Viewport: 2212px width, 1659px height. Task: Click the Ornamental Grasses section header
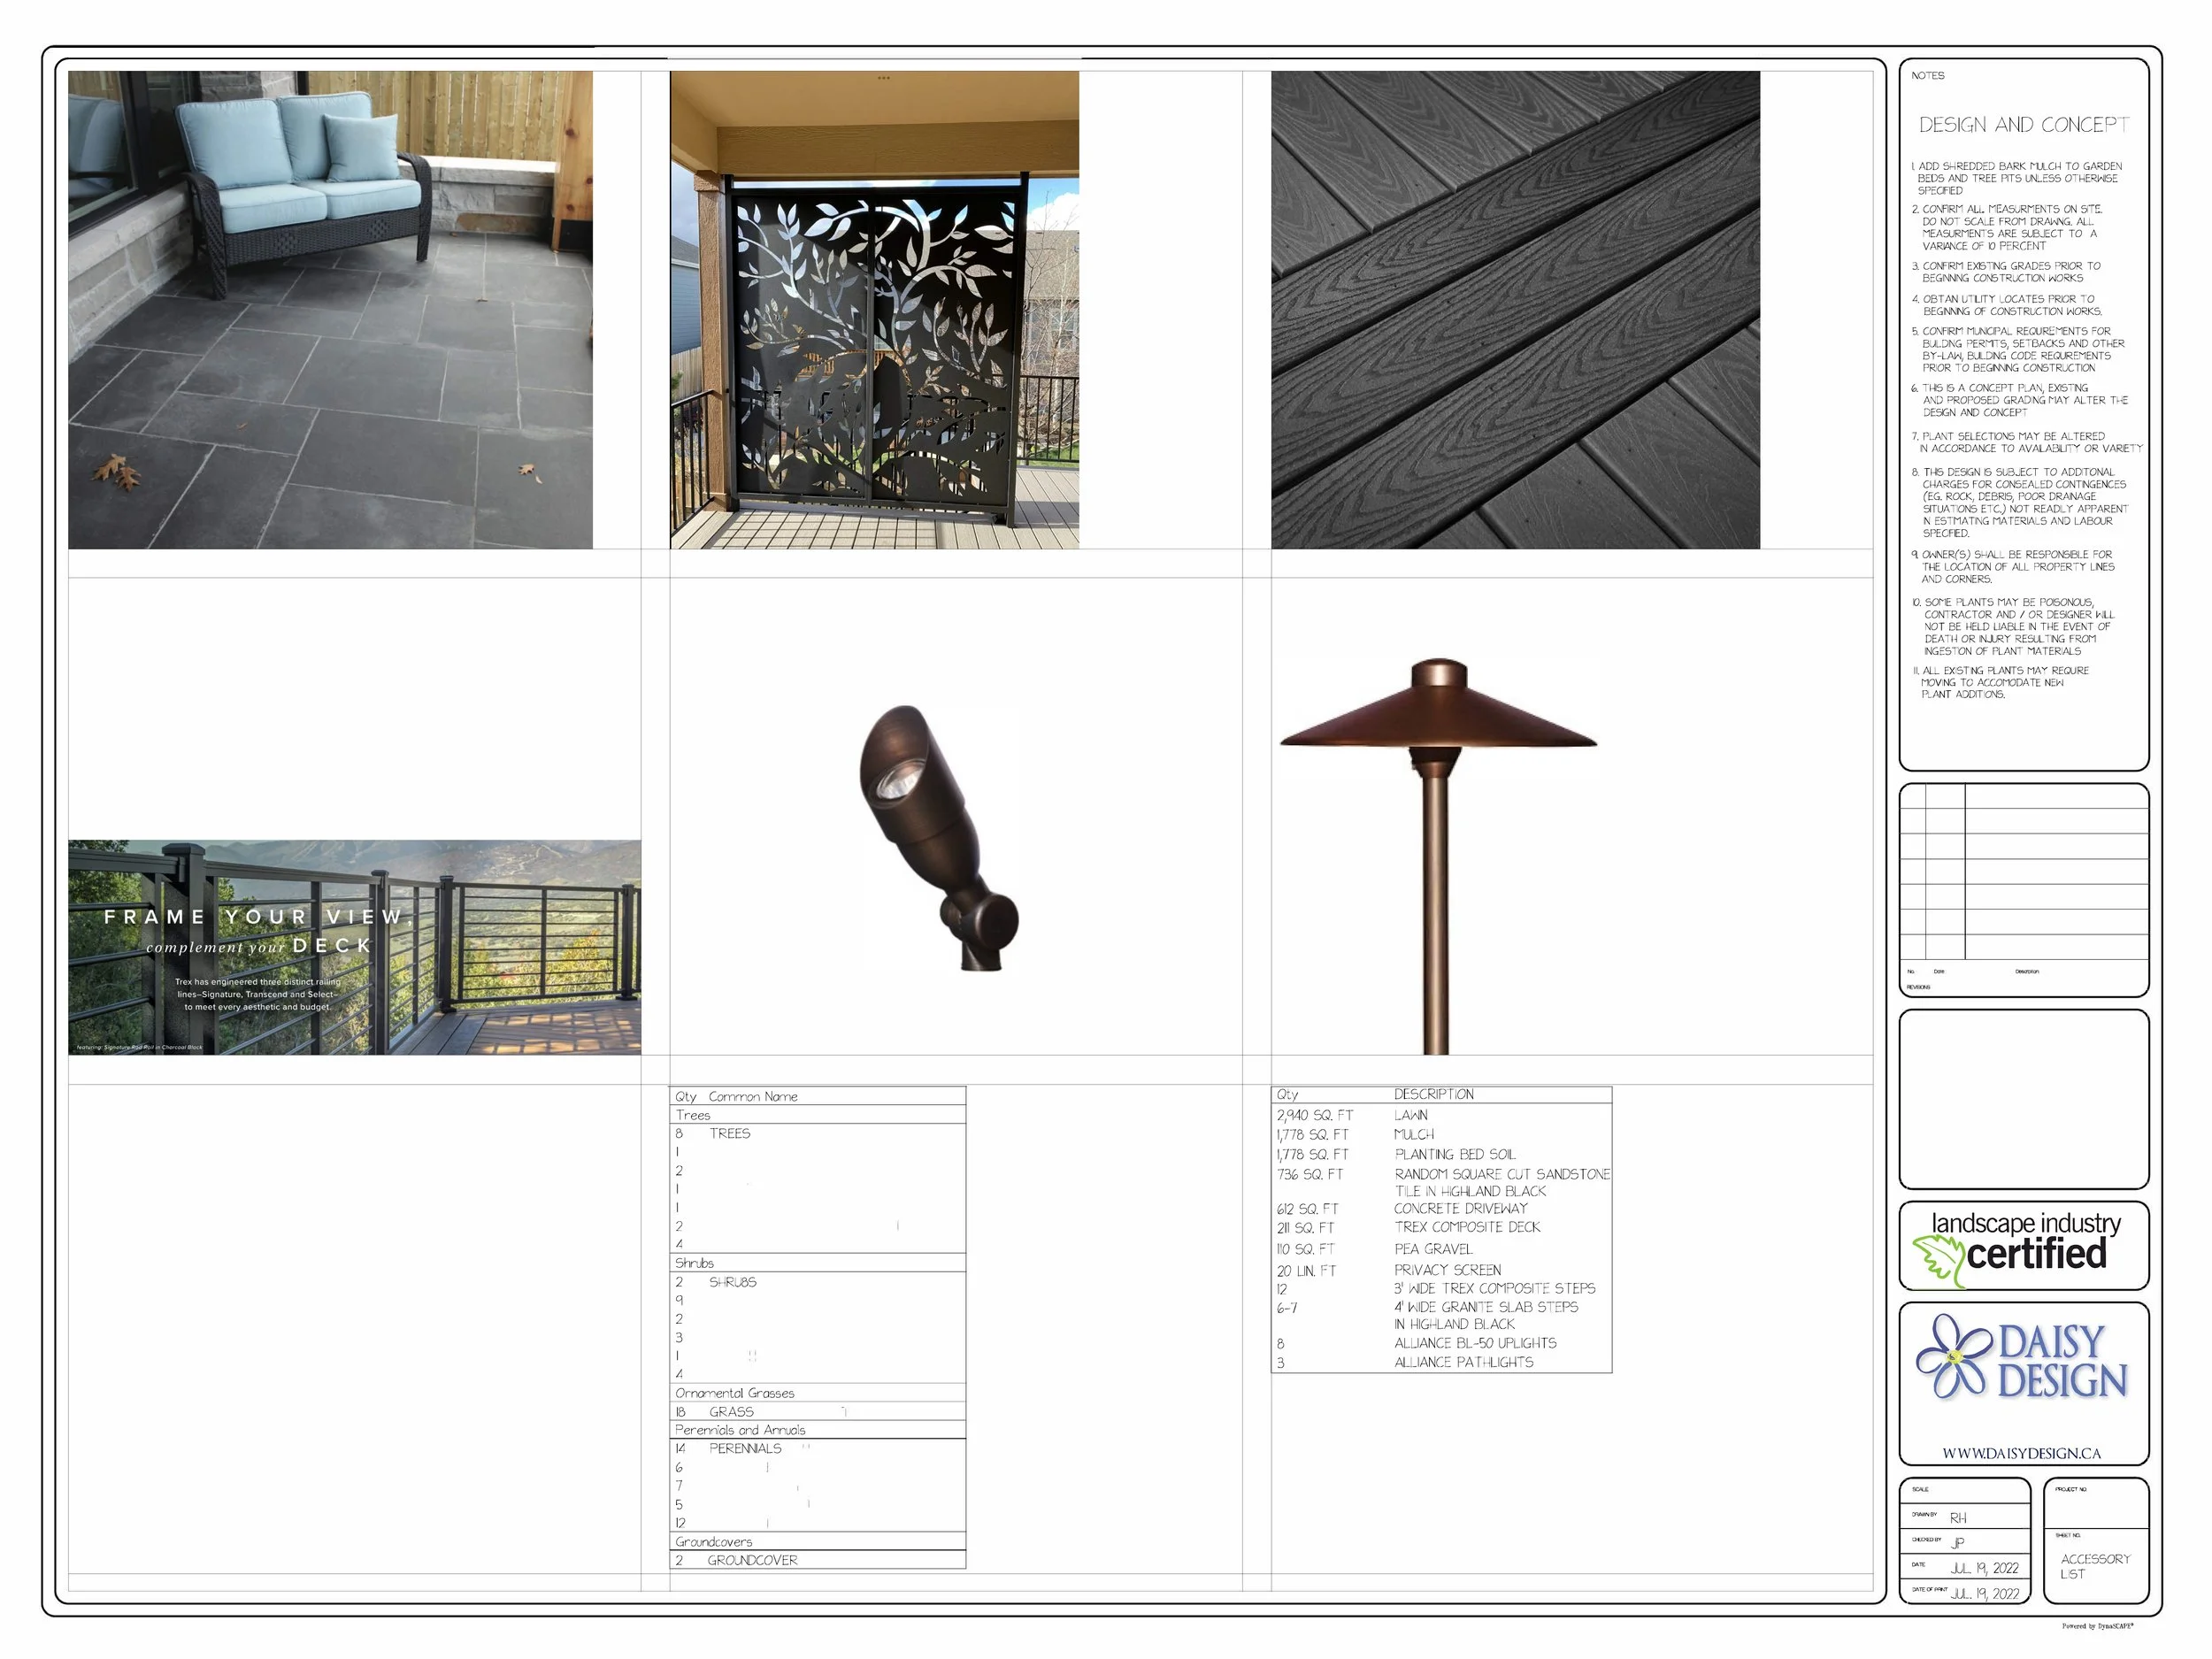tap(734, 1393)
